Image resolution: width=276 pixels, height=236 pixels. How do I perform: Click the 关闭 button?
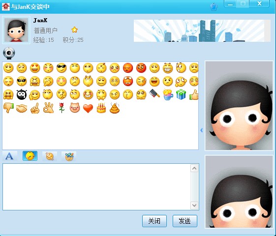tap(154, 221)
